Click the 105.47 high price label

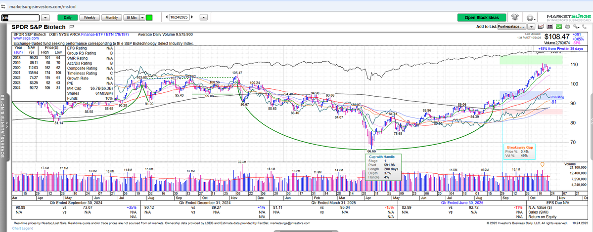[x=237, y=73]
